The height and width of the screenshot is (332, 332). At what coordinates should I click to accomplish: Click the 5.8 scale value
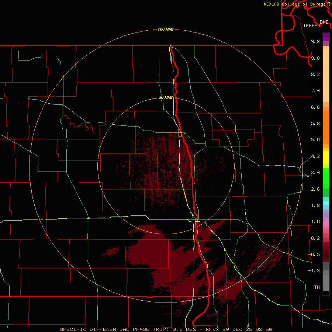point(315,123)
